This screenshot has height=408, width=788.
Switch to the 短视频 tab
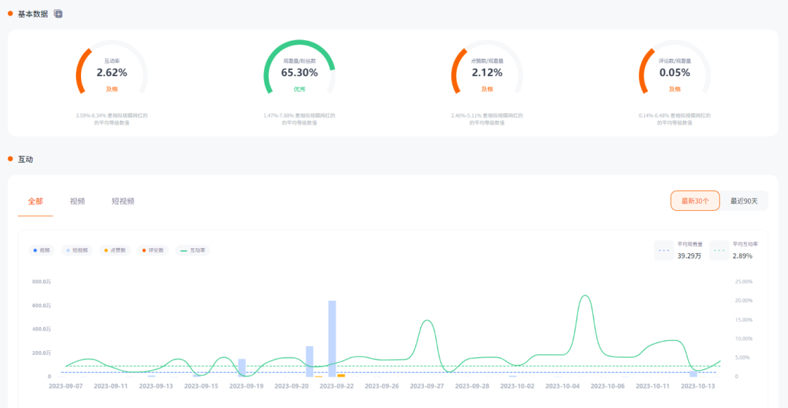[x=123, y=201]
